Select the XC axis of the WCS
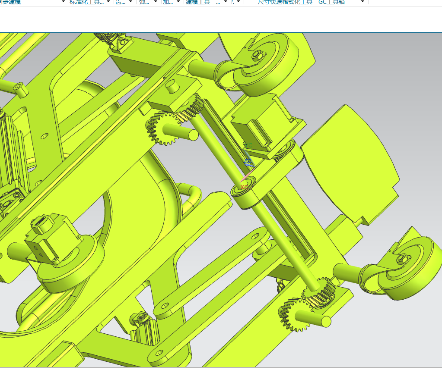Image resolution: width=442 pixels, height=373 pixels. pyautogui.click(x=244, y=187)
